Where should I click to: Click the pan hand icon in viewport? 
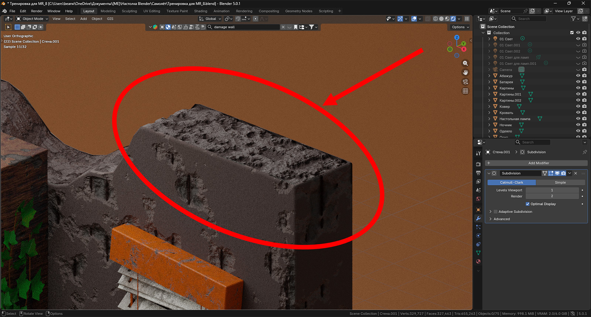[465, 73]
